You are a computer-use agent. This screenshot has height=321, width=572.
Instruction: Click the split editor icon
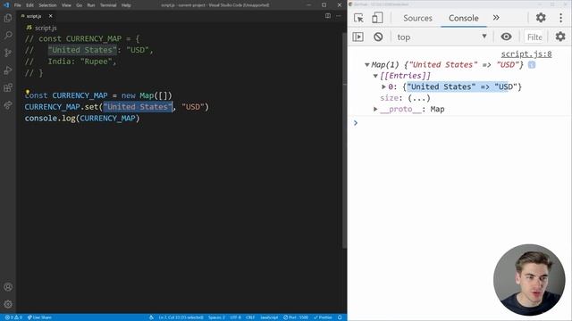click(x=328, y=16)
